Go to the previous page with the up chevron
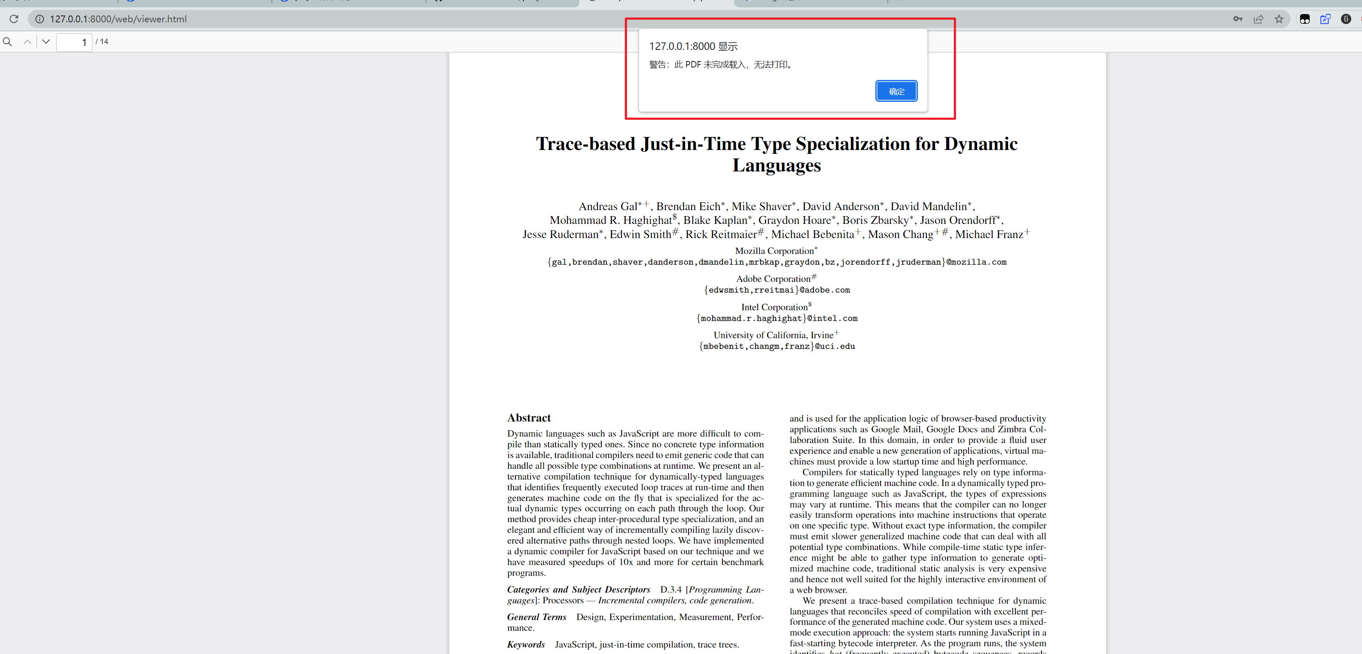1362x654 pixels. tap(27, 41)
